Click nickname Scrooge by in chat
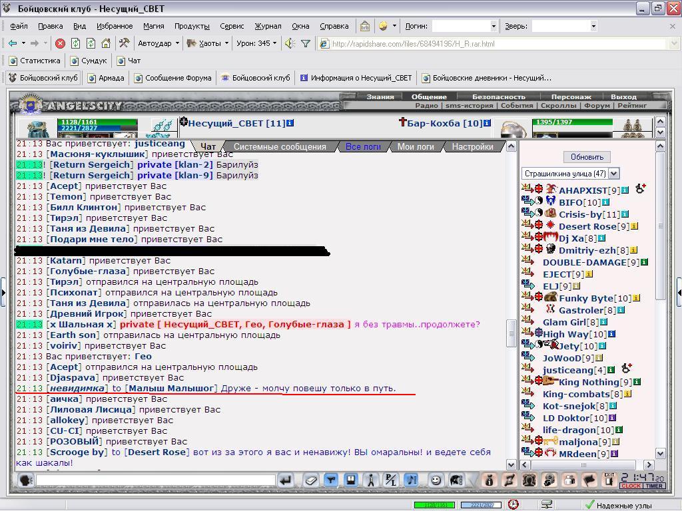This screenshot has height=511, width=682. point(77,452)
